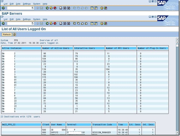Image resolution: width=180 pixels, height=136 pixels.
Task: Click green Enter checkmark in SAP Servers window
Action: click(3, 8)
